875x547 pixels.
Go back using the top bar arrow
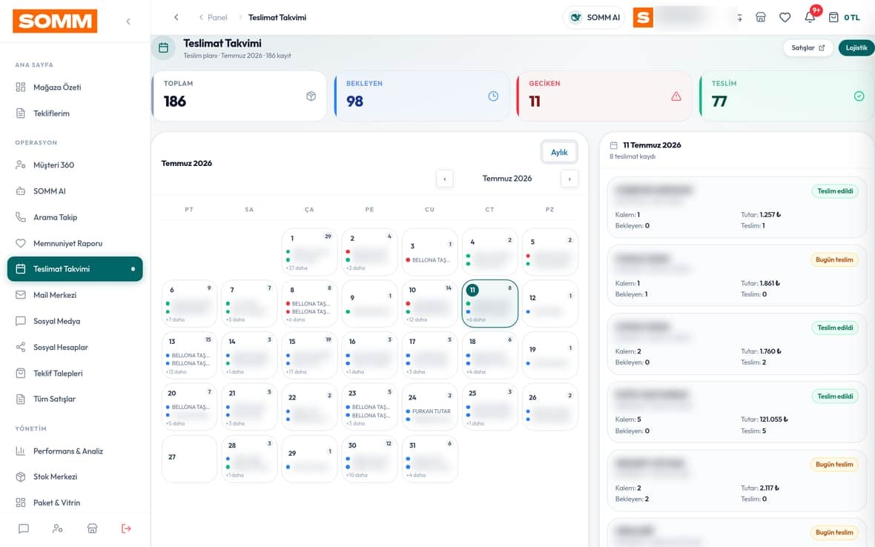coord(176,17)
